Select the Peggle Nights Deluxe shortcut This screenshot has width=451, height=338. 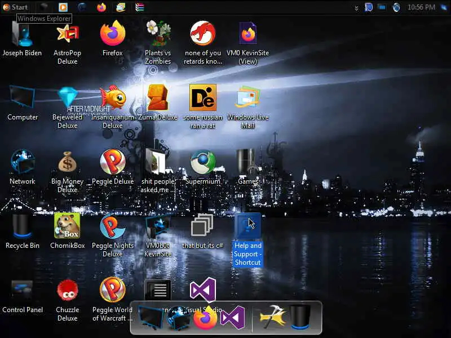click(x=112, y=235)
